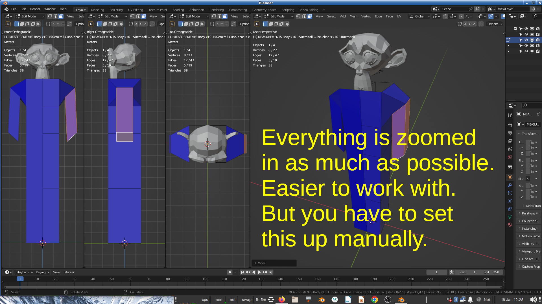Collapse the Transform panel
Image resolution: width=542 pixels, height=304 pixels.
528,134
